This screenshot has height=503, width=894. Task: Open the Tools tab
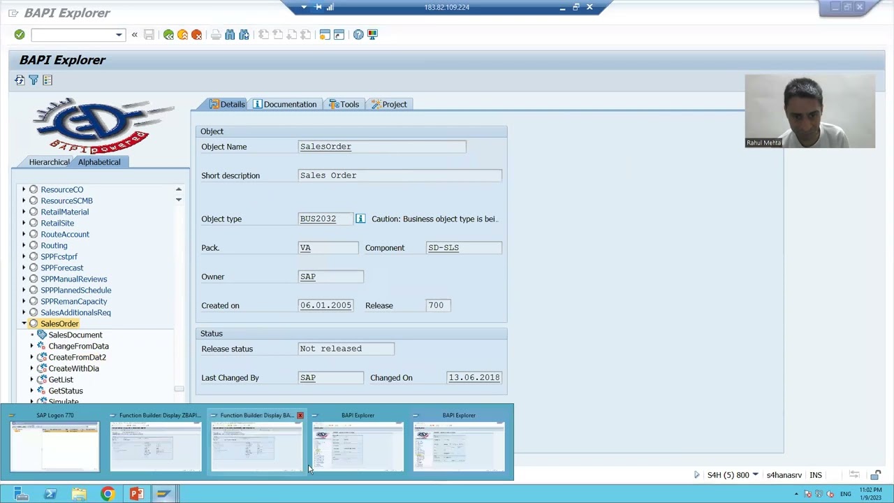pyautogui.click(x=344, y=104)
